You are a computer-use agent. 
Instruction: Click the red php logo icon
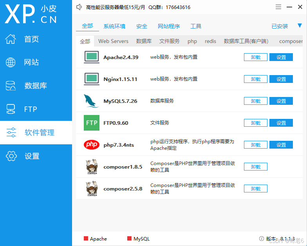92,145
